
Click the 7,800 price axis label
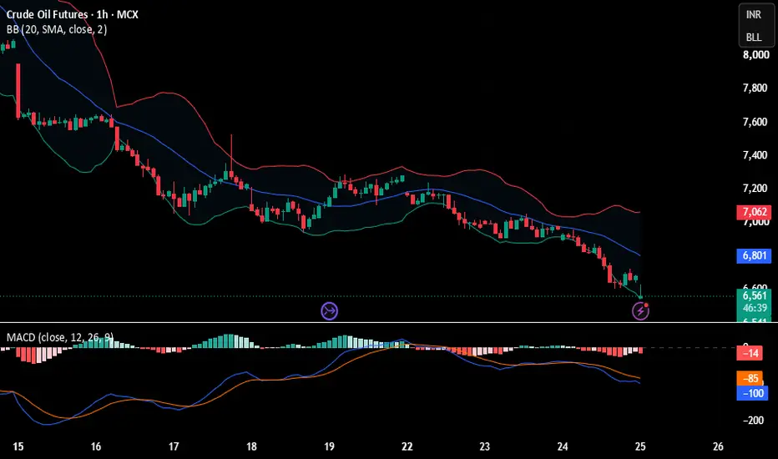click(755, 88)
